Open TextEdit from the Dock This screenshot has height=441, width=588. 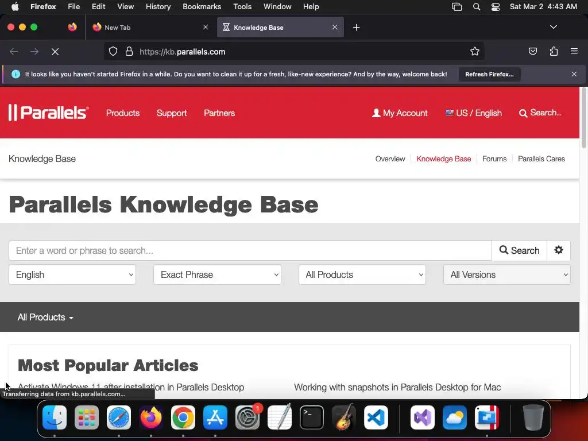pyautogui.click(x=280, y=417)
